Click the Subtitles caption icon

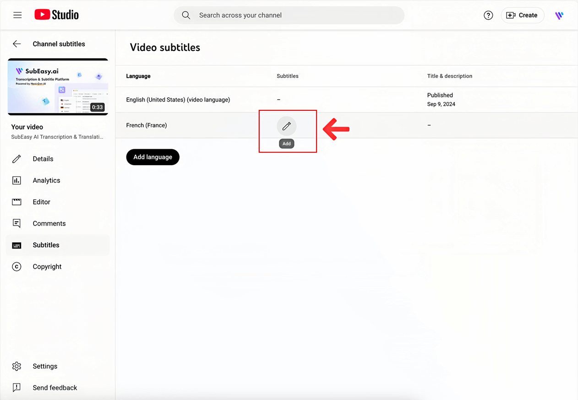[16, 245]
